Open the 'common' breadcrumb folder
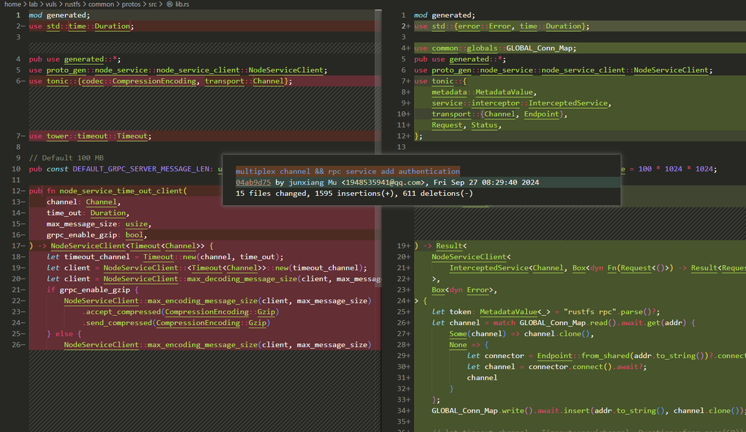This screenshot has width=746, height=432. pos(101,4)
